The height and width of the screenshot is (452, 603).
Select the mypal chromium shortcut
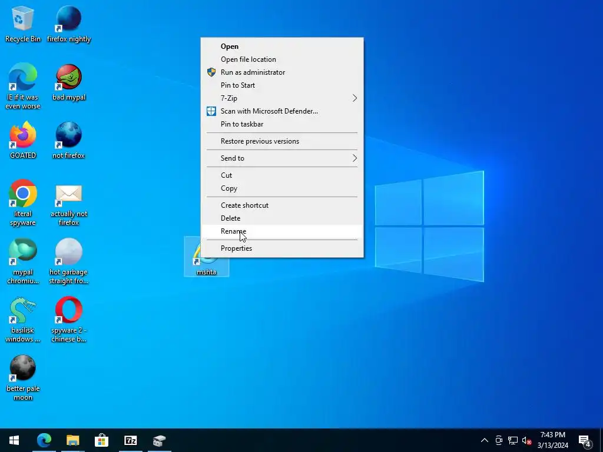tap(23, 261)
